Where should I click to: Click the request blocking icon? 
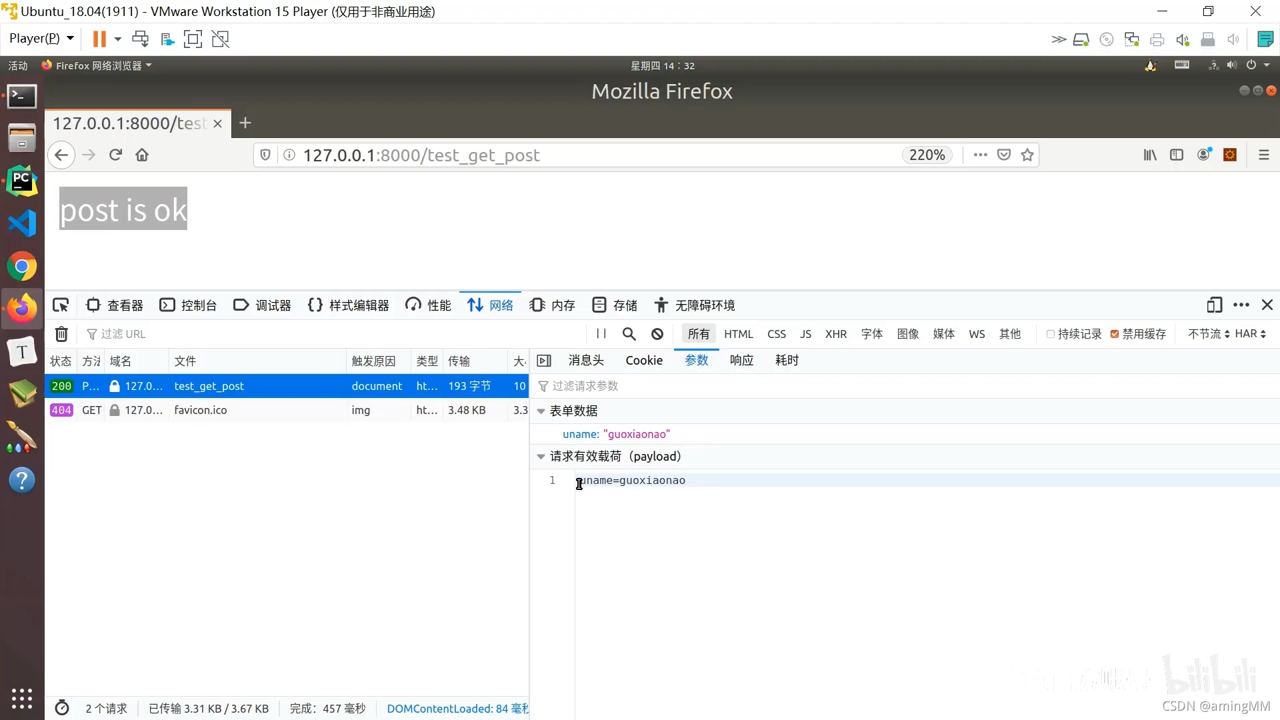pyautogui.click(x=657, y=334)
